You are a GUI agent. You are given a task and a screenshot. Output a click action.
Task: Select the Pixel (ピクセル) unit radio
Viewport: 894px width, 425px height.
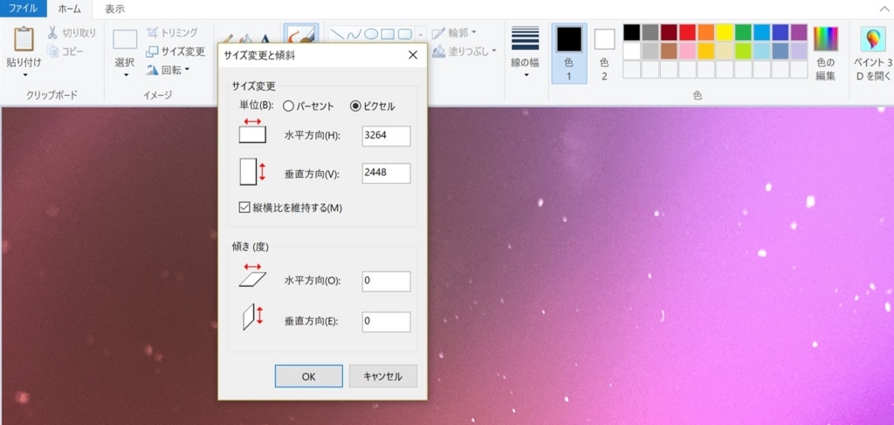[356, 106]
